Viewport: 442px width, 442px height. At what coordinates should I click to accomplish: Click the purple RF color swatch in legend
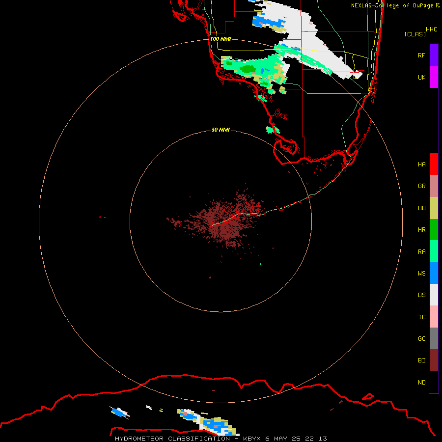(434, 55)
